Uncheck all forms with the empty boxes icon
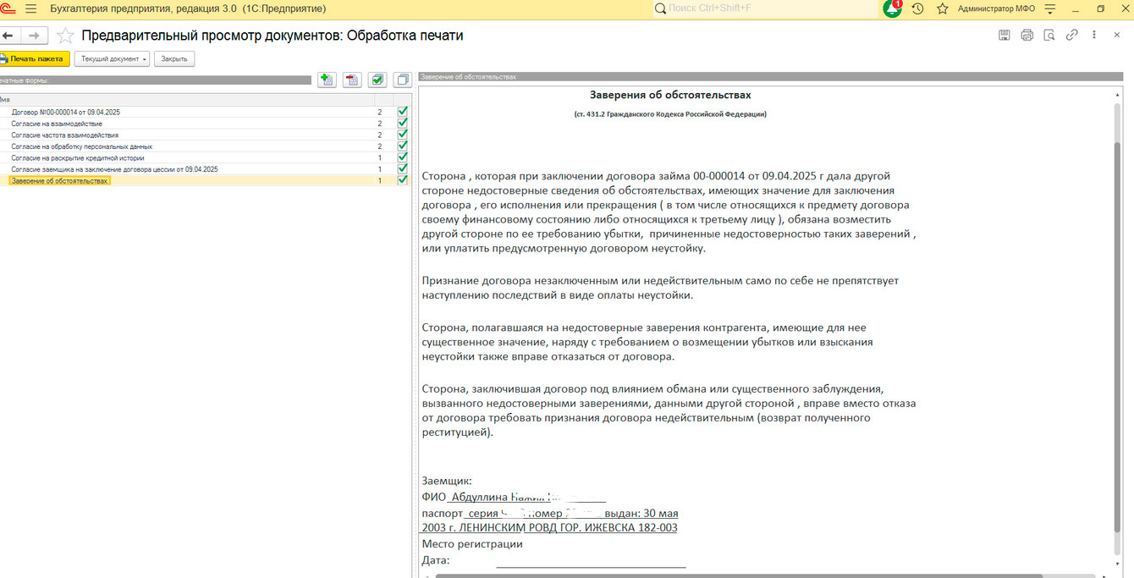Viewport: 1134px width, 578px height. click(403, 80)
